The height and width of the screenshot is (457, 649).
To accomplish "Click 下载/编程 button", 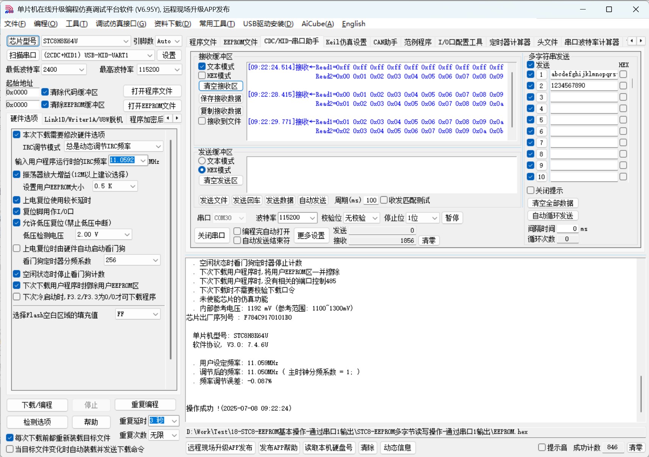I will click(37, 405).
